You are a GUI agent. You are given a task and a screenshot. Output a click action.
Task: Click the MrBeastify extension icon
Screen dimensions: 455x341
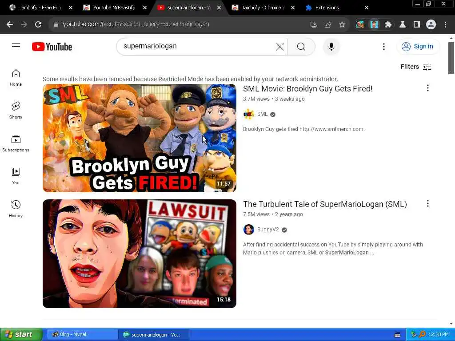[374, 25]
